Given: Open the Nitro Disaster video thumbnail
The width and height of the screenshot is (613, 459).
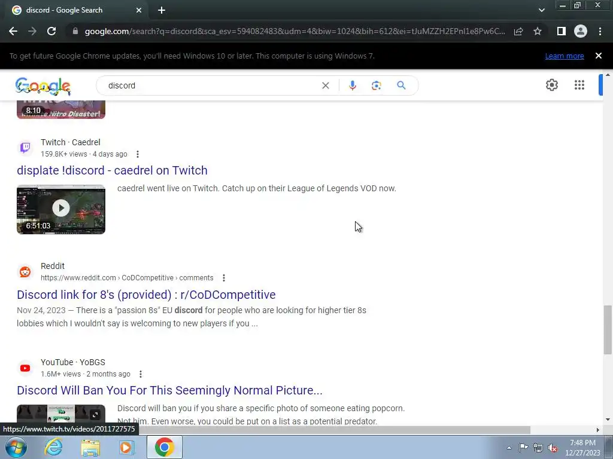Looking at the screenshot, I should [61, 110].
